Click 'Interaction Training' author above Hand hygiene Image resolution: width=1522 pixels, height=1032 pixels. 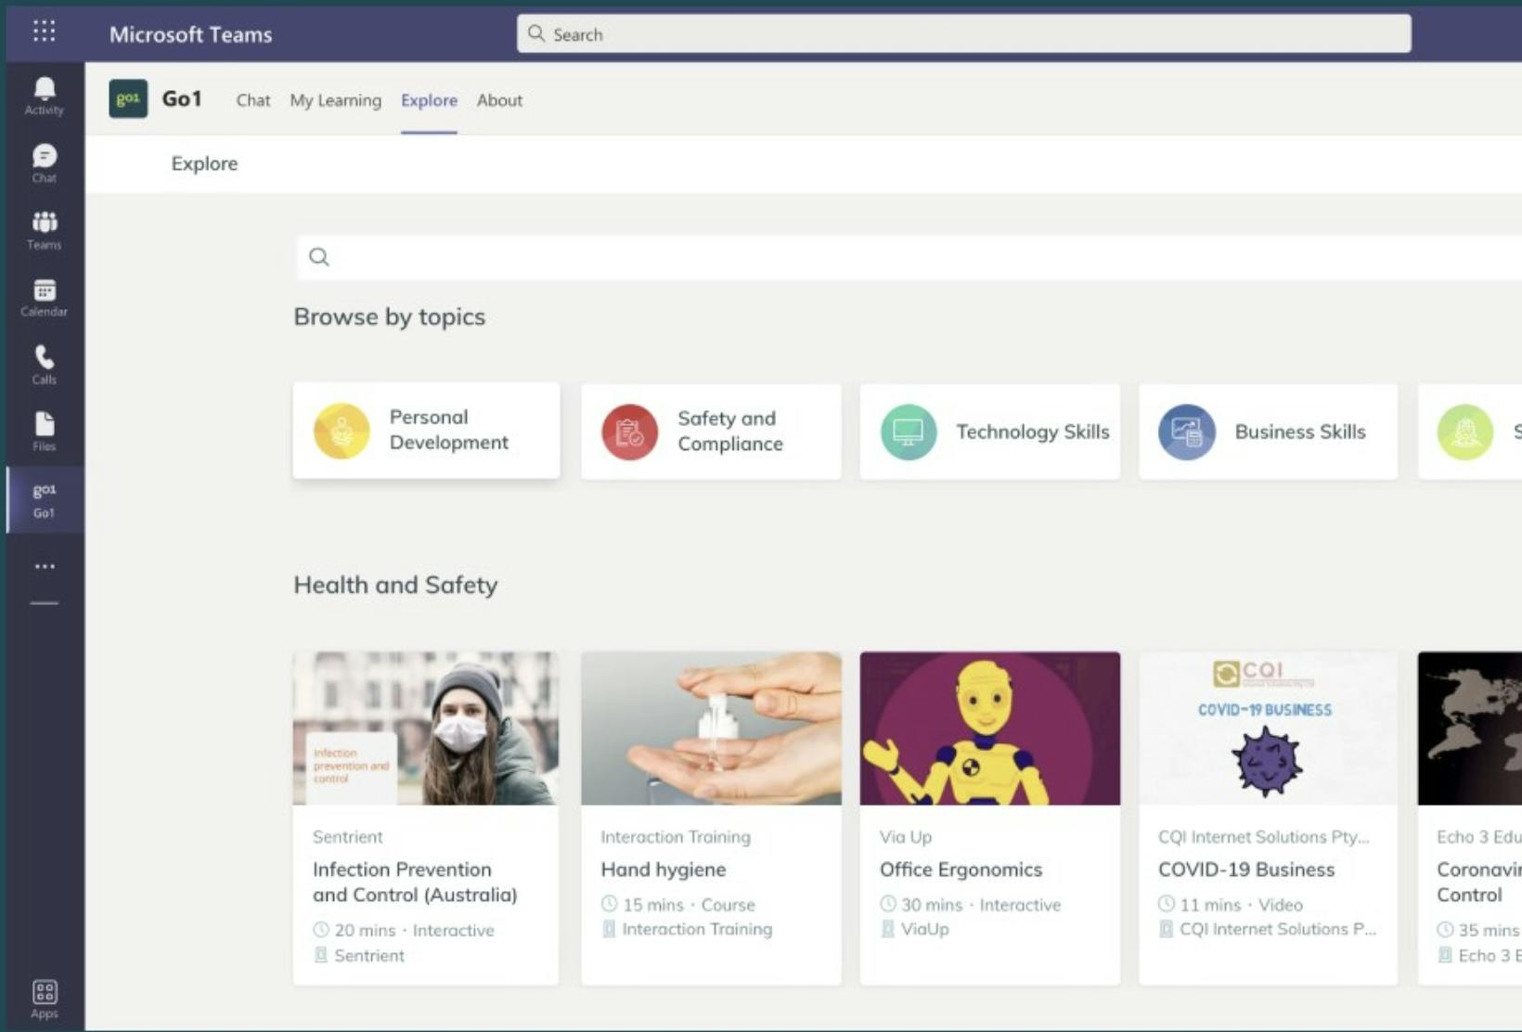tap(676, 837)
